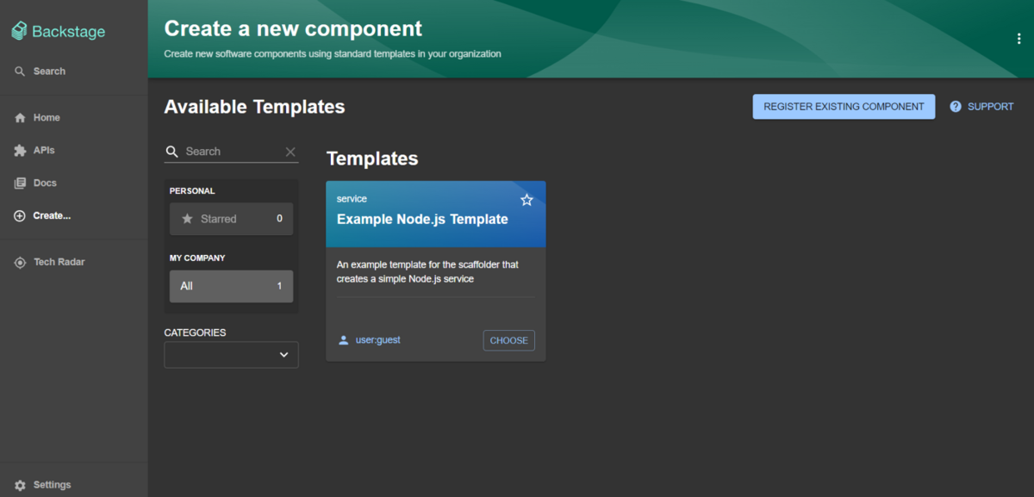Open the user:guest owner link

(377, 340)
